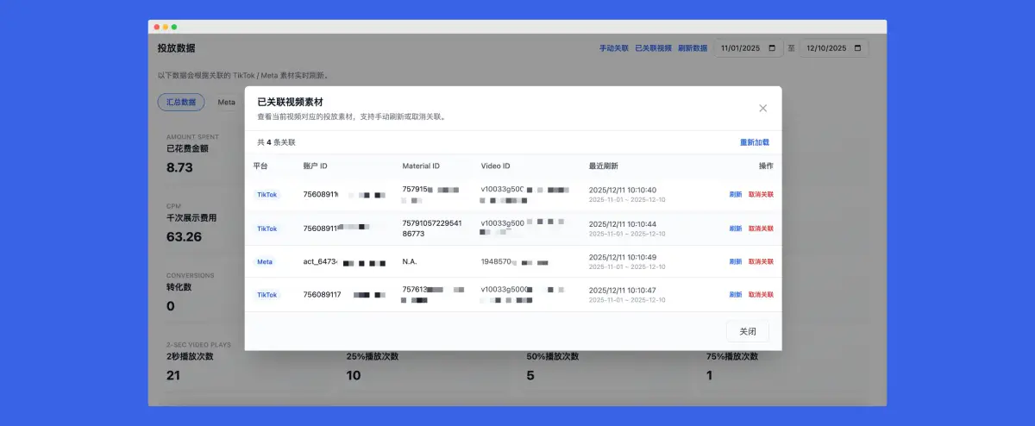Image resolution: width=1035 pixels, height=426 pixels.
Task: Click the Video ID column header
Action: click(496, 166)
